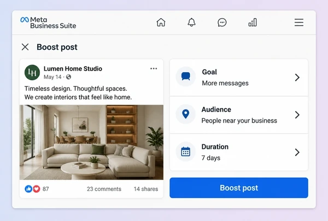
Task: Close the Boost post dialog with X
Action: [x=25, y=47]
